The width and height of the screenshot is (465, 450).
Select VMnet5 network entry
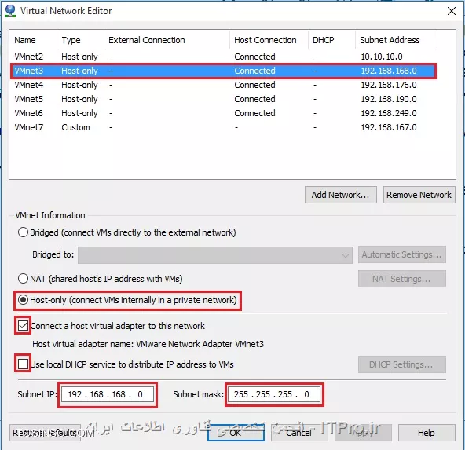223,99
